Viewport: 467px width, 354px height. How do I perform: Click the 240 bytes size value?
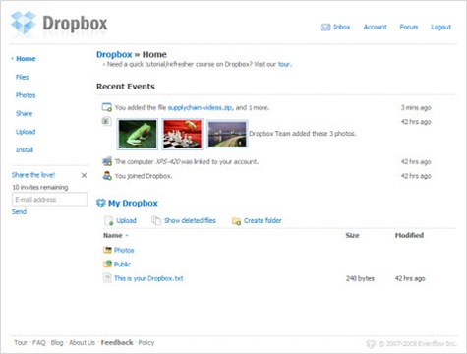pos(360,278)
